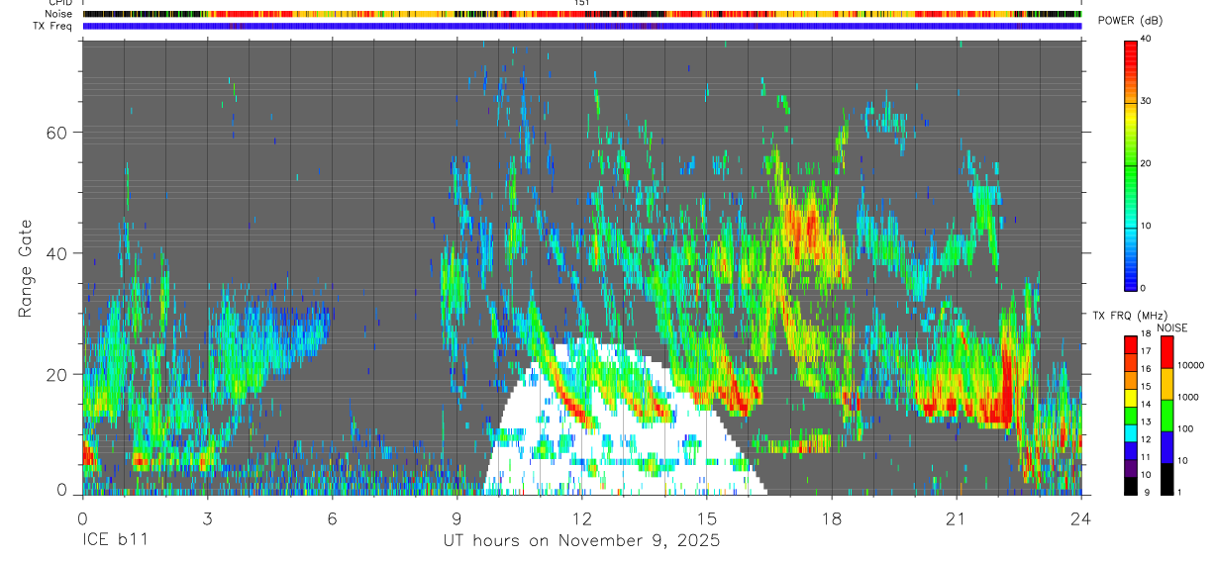Viewport: 1216px width, 561px height.
Task: Click the POWER (dB) colorbar title
Action: 1130,21
